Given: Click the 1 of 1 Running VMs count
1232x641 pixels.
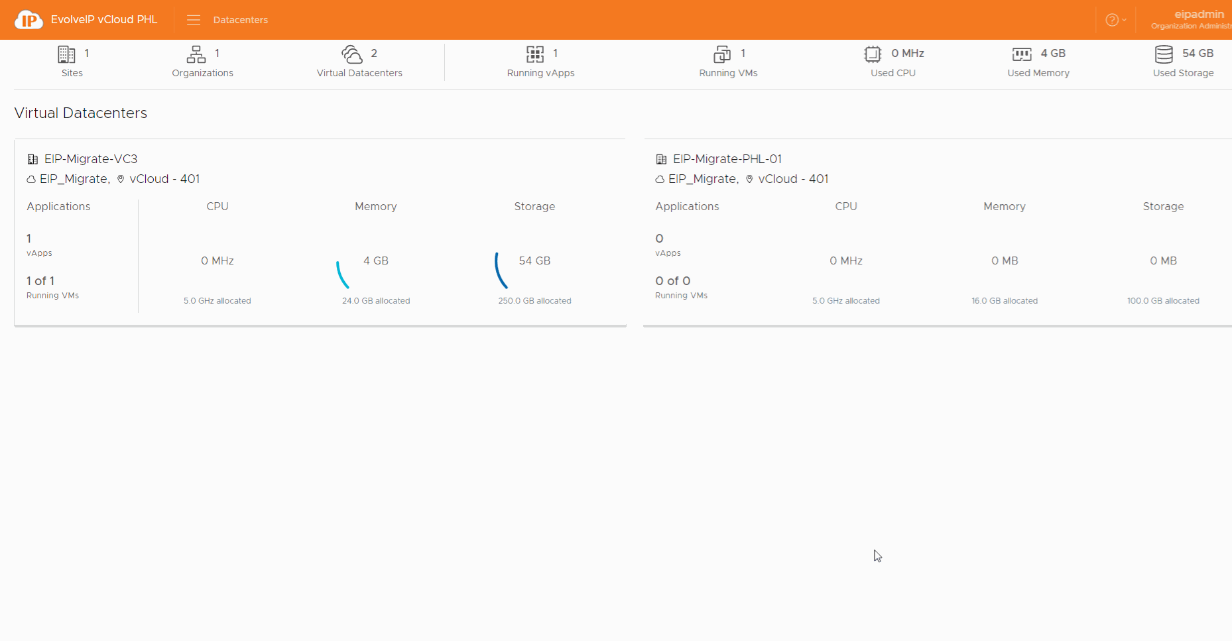Looking at the screenshot, I should coord(40,281).
